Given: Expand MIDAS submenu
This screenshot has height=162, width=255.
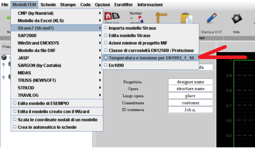Looking at the screenshot, I should pos(57,73).
